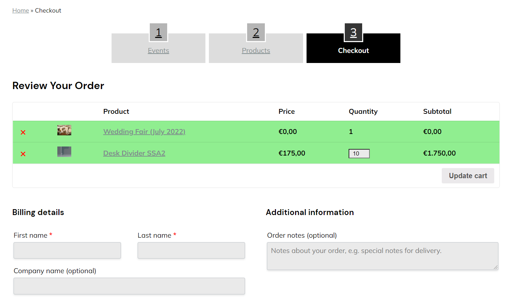This screenshot has height=301, width=513.
Task: Grab the Order notes resize handle
Action: pyautogui.click(x=496, y=267)
